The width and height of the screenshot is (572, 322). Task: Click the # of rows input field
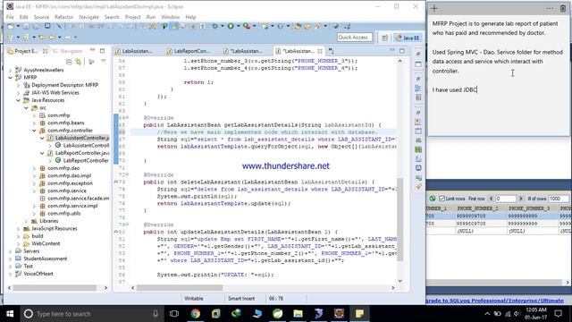pyautogui.click(x=559, y=199)
